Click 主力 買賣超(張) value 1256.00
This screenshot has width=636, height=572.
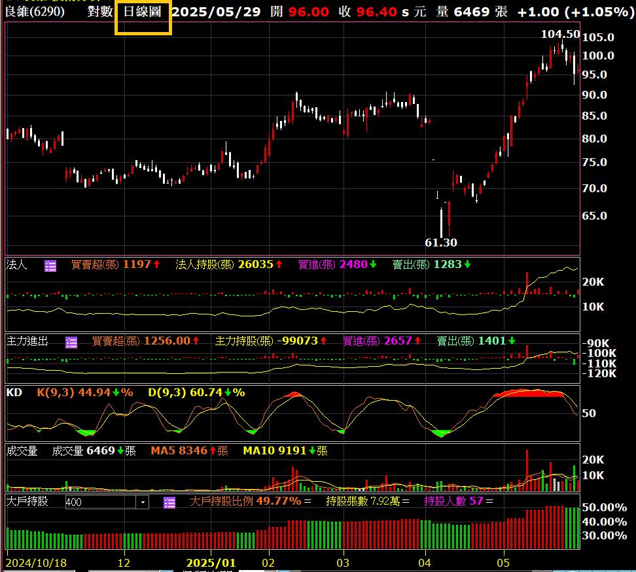[x=167, y=341]
